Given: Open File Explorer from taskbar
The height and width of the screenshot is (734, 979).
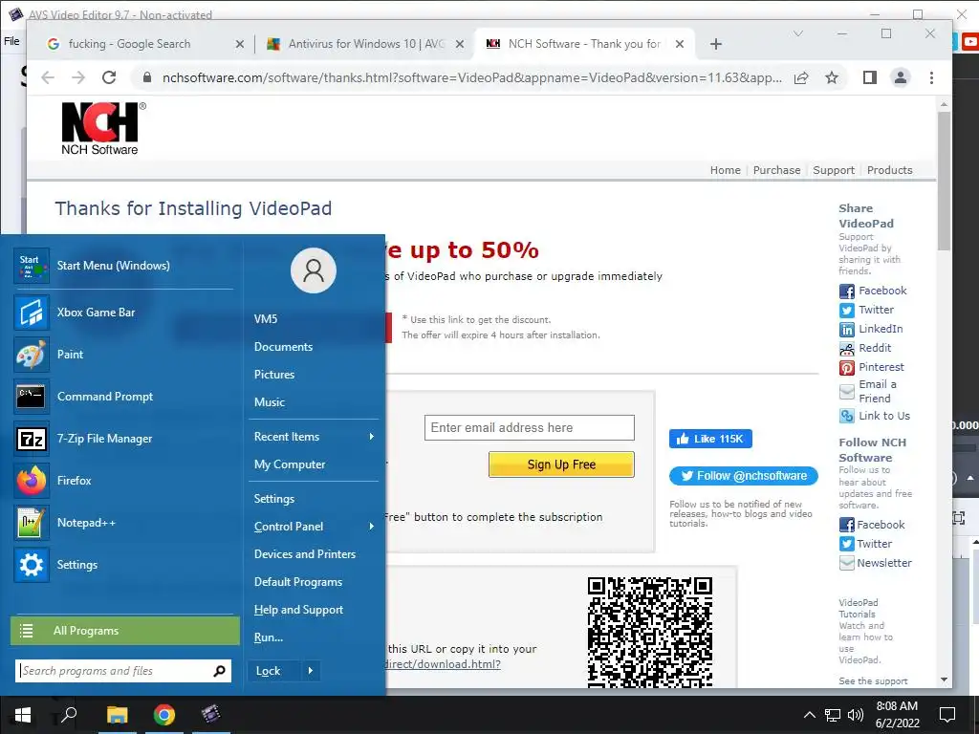Looking at the screenshot, I should 117,715.
